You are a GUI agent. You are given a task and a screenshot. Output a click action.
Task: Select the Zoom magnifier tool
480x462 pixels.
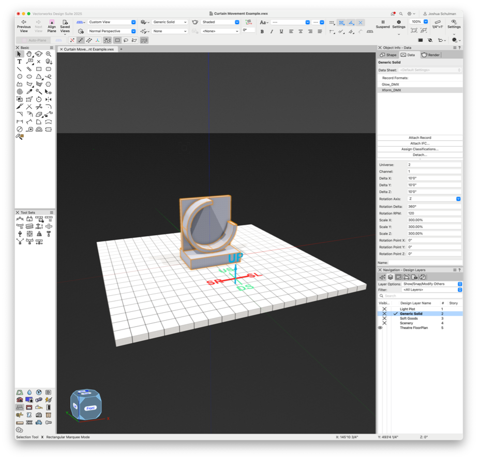click(x=48, y=54)
